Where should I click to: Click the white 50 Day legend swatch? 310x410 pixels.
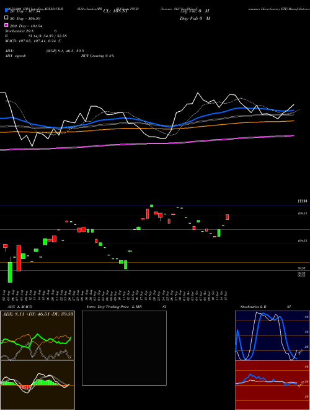6,18
